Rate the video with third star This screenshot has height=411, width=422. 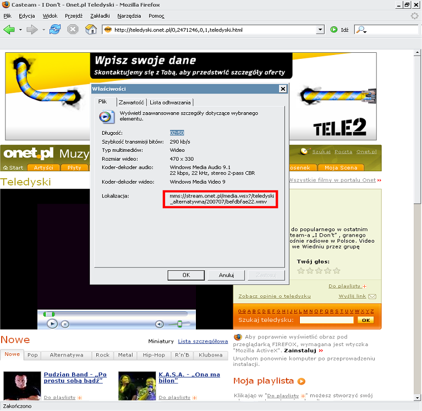319,271
